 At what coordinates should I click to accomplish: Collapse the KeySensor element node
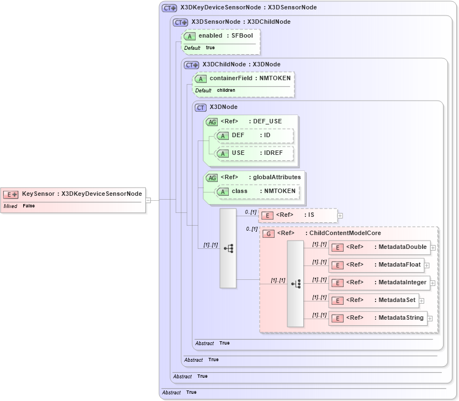[149, 200]
